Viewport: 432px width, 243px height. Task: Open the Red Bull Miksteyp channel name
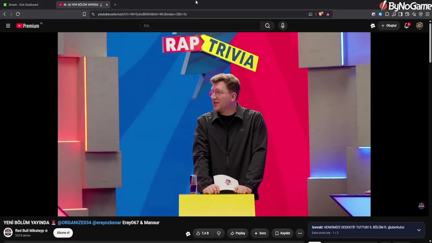(30, 231)
